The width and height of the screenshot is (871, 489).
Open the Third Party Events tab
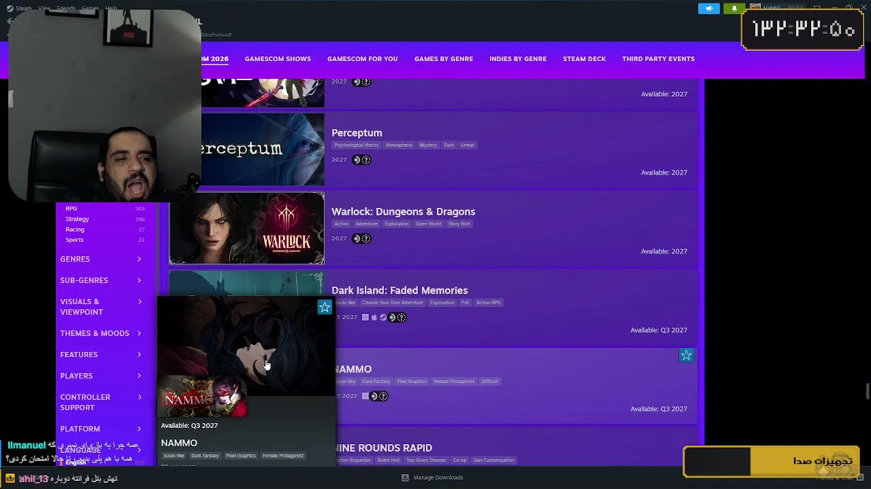tap(658, 59)
